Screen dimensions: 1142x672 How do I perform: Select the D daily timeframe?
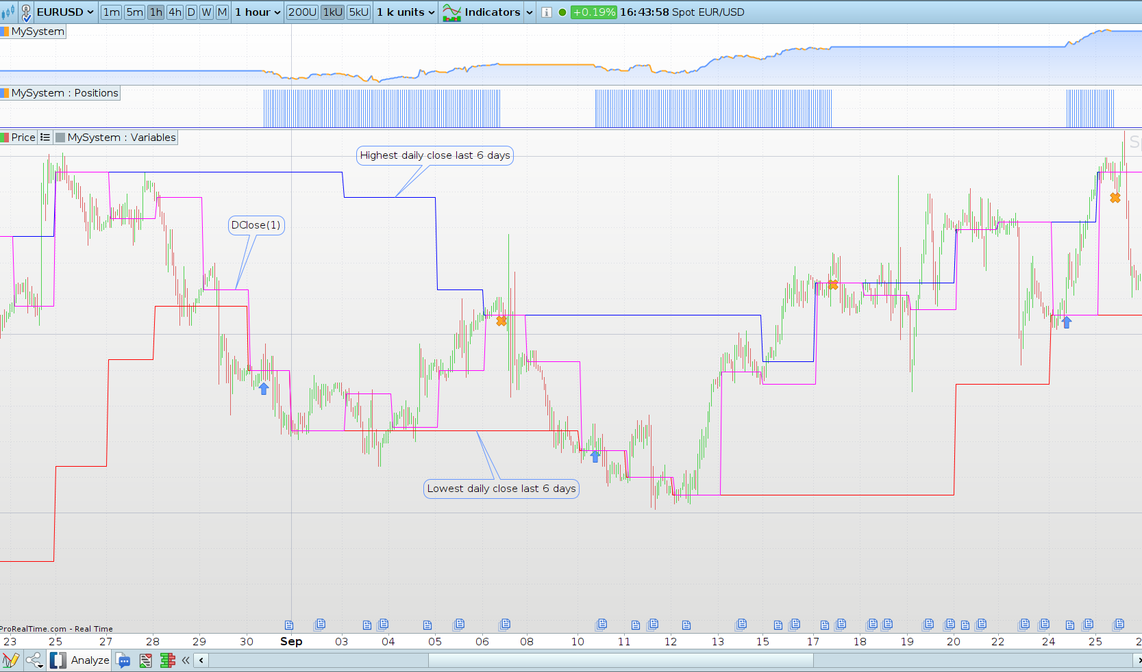tap(191, 12)
